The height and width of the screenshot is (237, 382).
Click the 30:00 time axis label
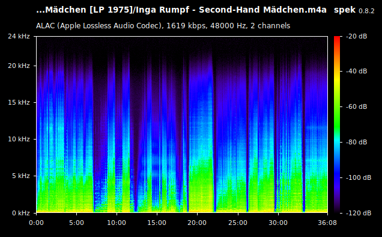click(278, 223)
